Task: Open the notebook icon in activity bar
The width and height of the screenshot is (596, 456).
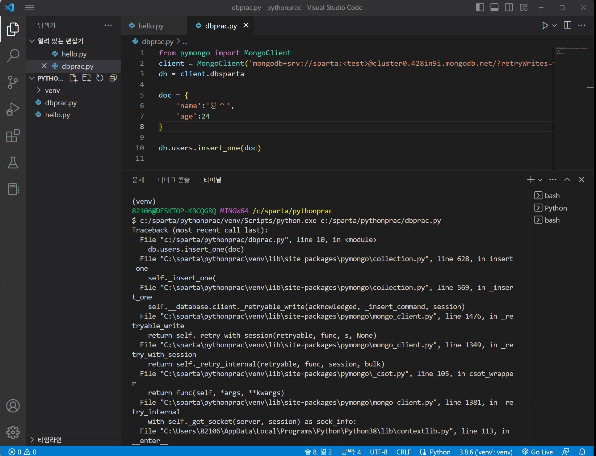Action: (x=13, y=189)
